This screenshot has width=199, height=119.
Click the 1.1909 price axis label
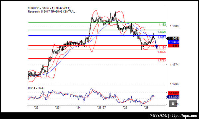click(x=174, y=26)
